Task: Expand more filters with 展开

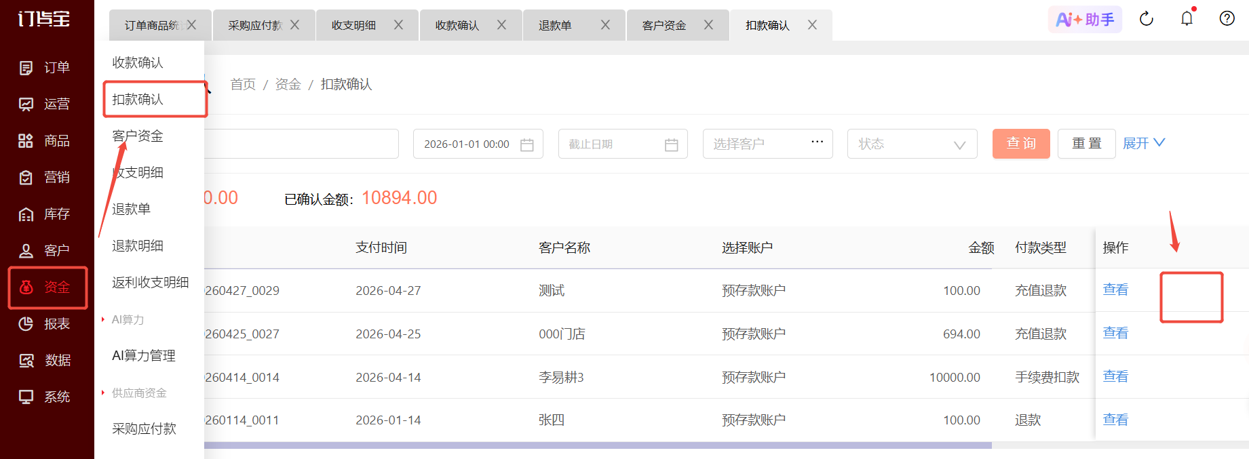Action: tap(1144, 143)
